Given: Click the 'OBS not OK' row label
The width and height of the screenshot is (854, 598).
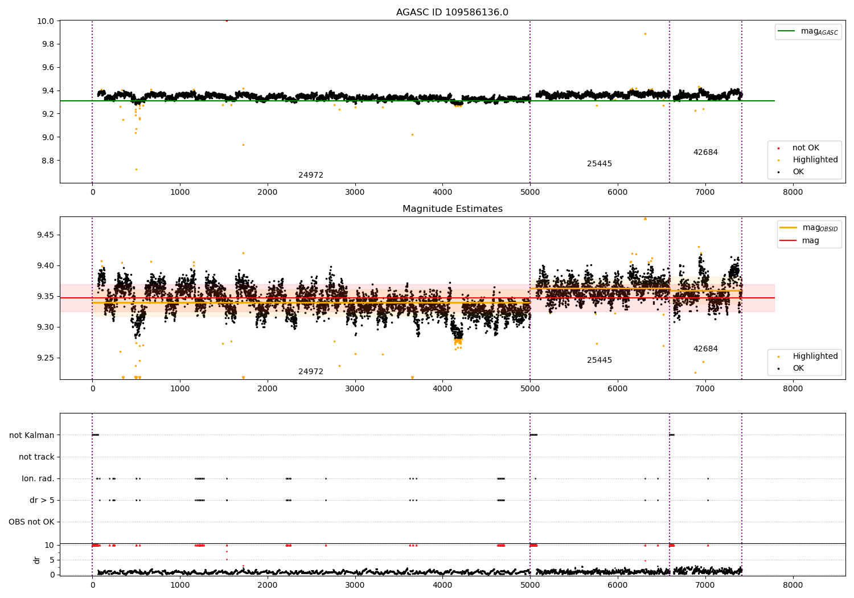Looking at the screenshot, I should (31, 522).
